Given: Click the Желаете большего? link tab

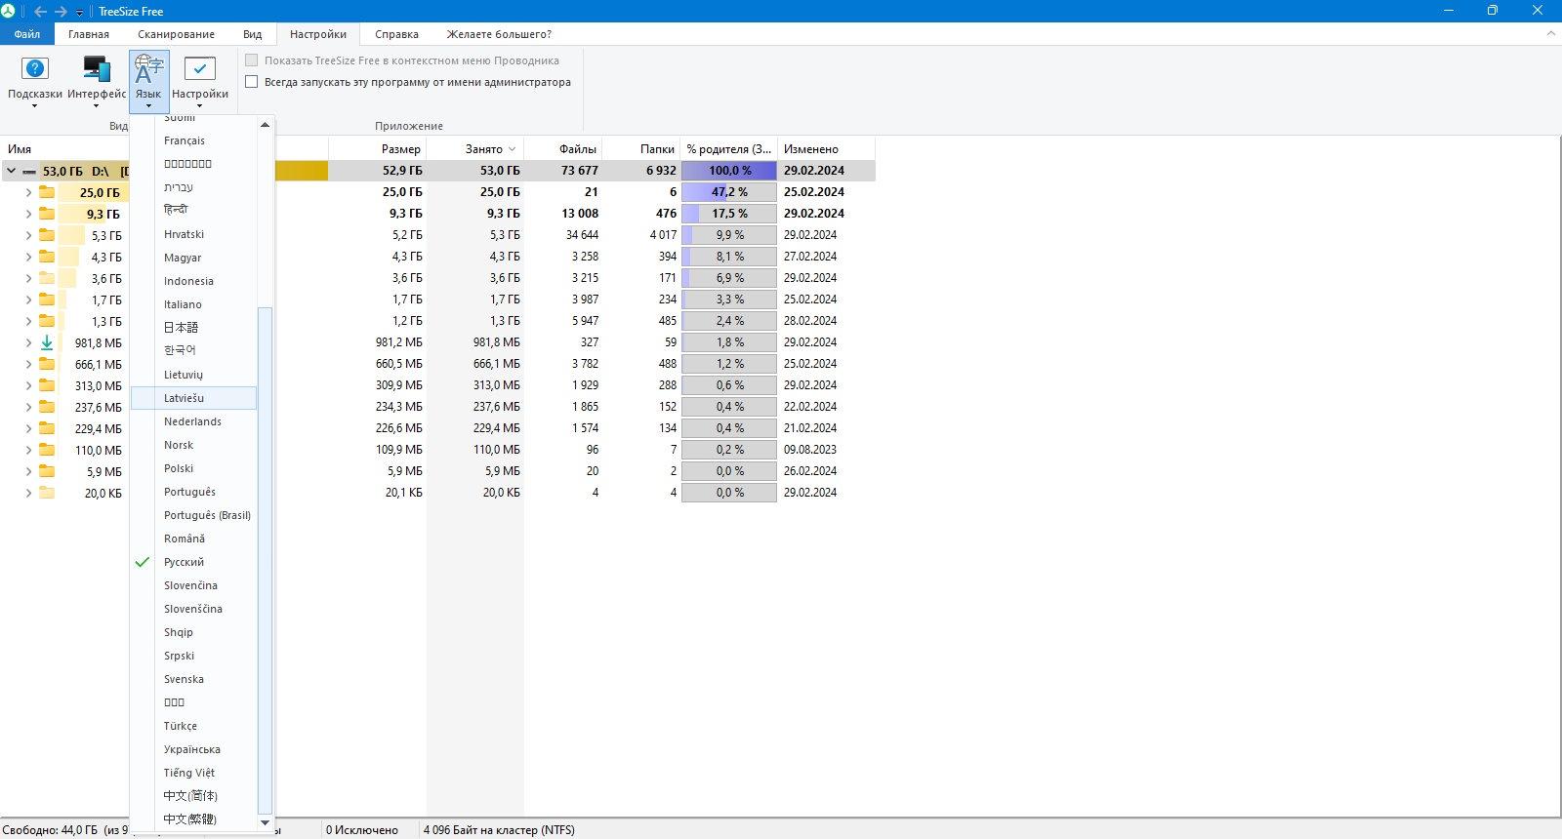Looking at the screenshot, I should coord(499,34).
